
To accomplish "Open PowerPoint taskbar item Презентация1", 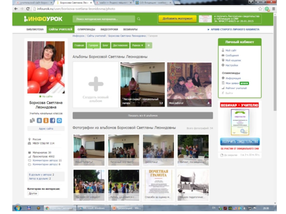I will tap(127, 208).
